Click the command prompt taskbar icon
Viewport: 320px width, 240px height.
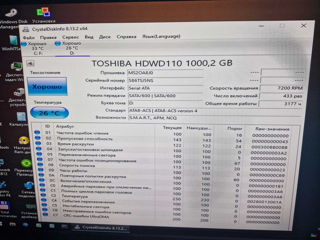coord(64,226)
